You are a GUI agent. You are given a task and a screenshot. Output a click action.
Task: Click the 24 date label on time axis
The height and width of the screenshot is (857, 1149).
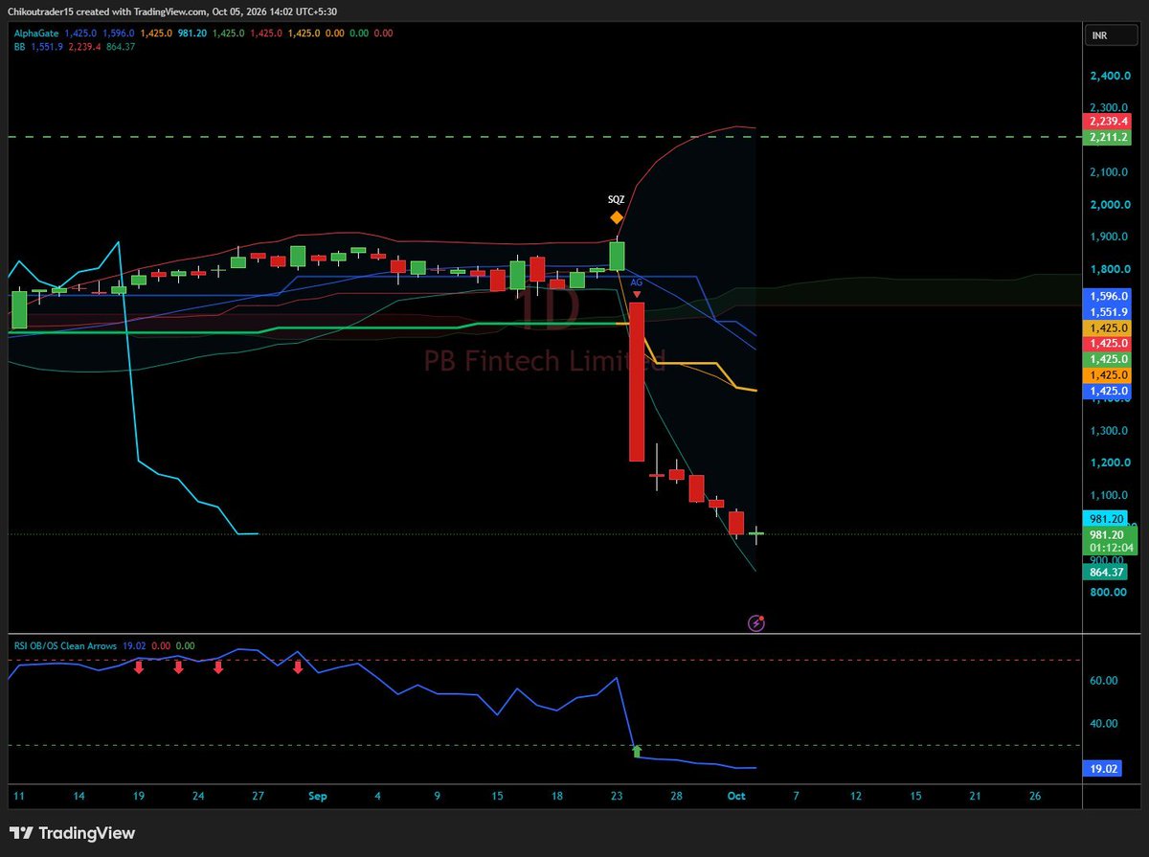pos(198,797)
